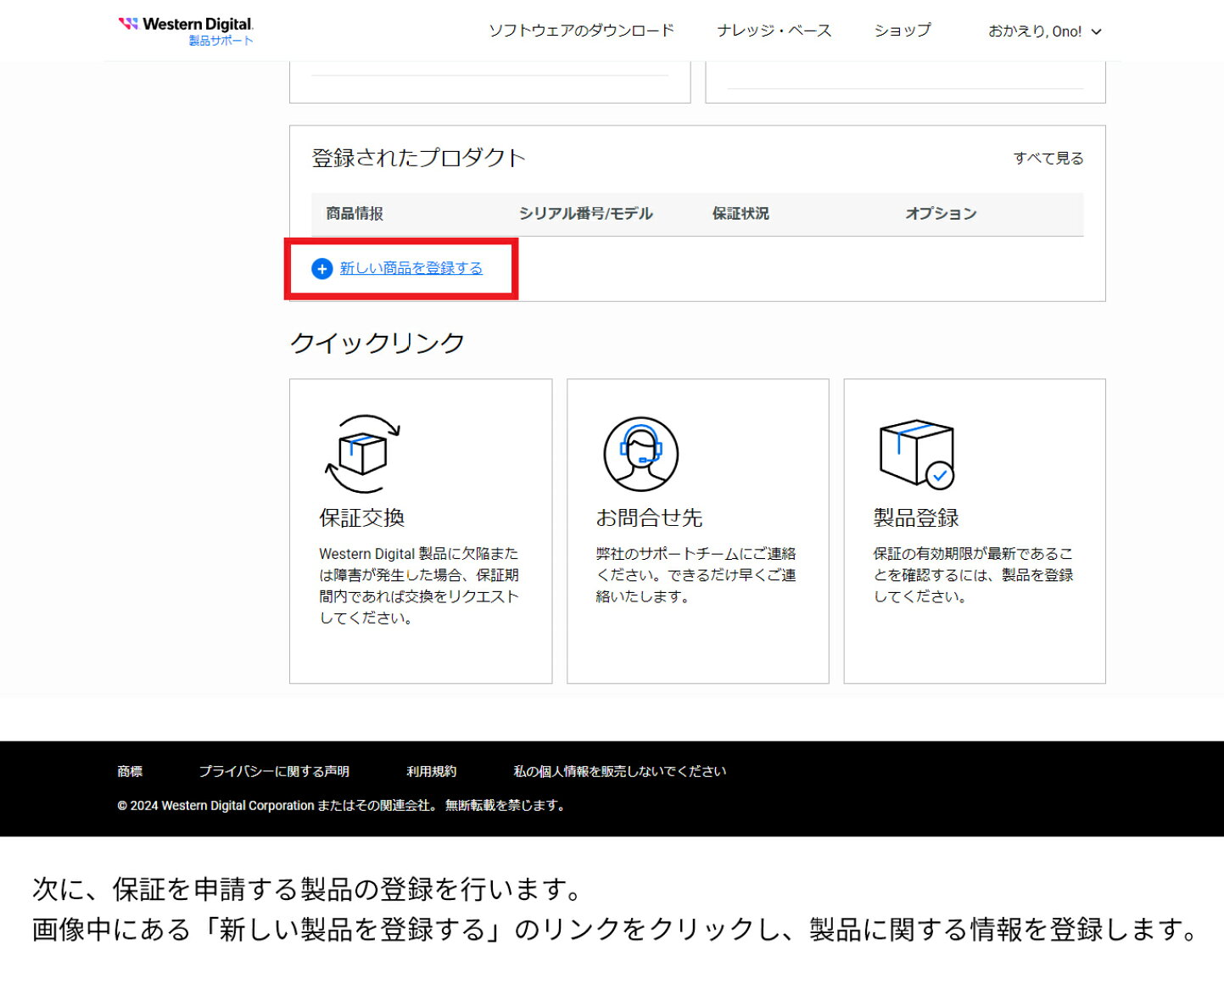This screenshot has width=1224, height=984.
Task: Click the warranty replacement box icon
Action: pos(363,454)
